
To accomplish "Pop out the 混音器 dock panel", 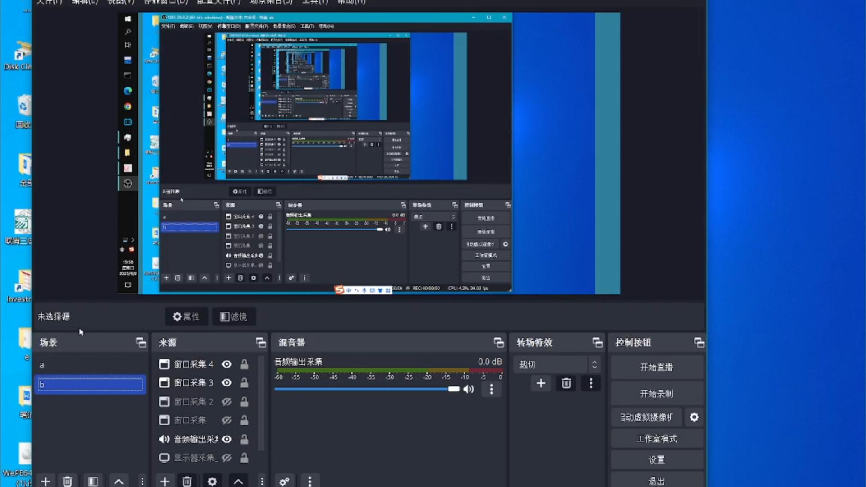I will (x=498, y=343).
